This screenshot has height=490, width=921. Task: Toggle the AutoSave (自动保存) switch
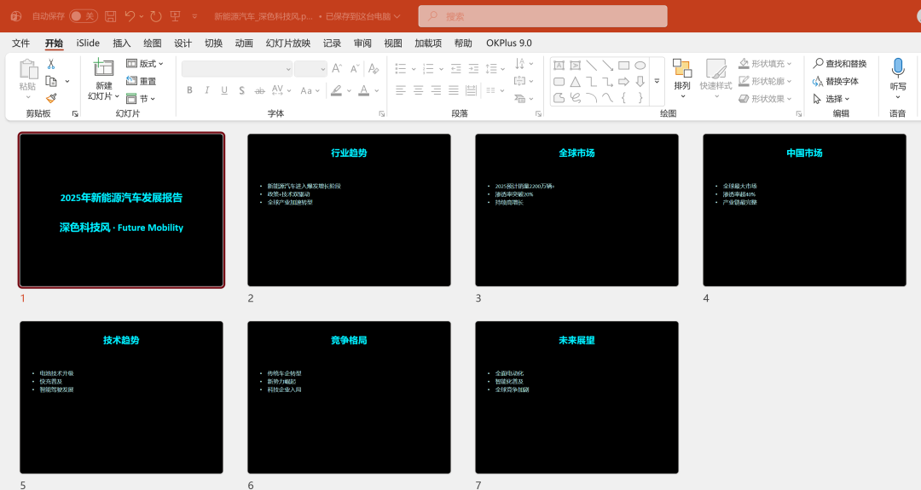(x=84, y=16)
